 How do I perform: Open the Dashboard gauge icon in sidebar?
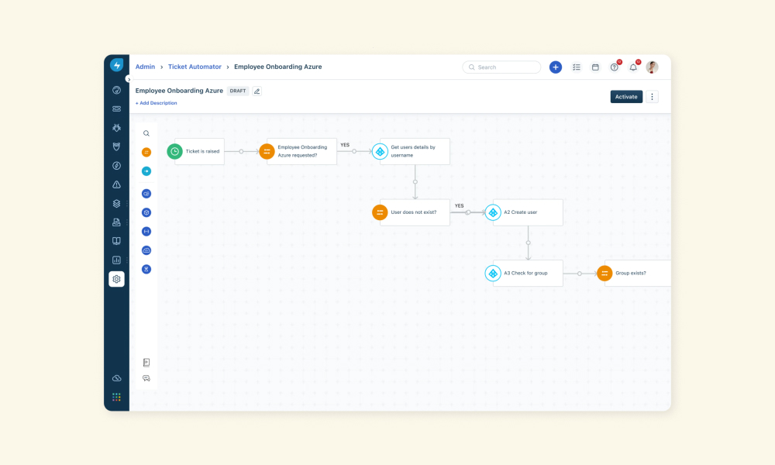click(117, 90)
